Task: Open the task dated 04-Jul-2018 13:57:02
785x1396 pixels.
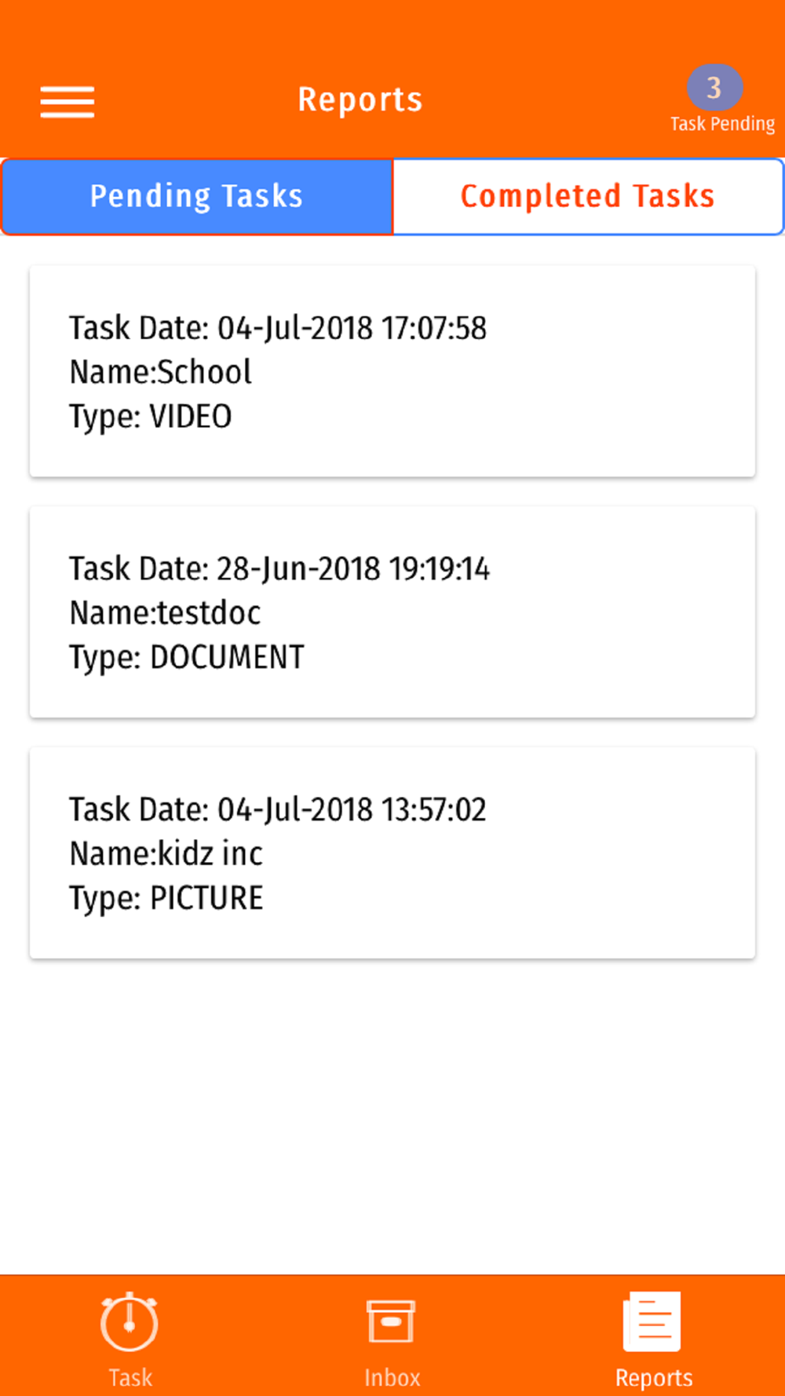Action: click(278, 809)
